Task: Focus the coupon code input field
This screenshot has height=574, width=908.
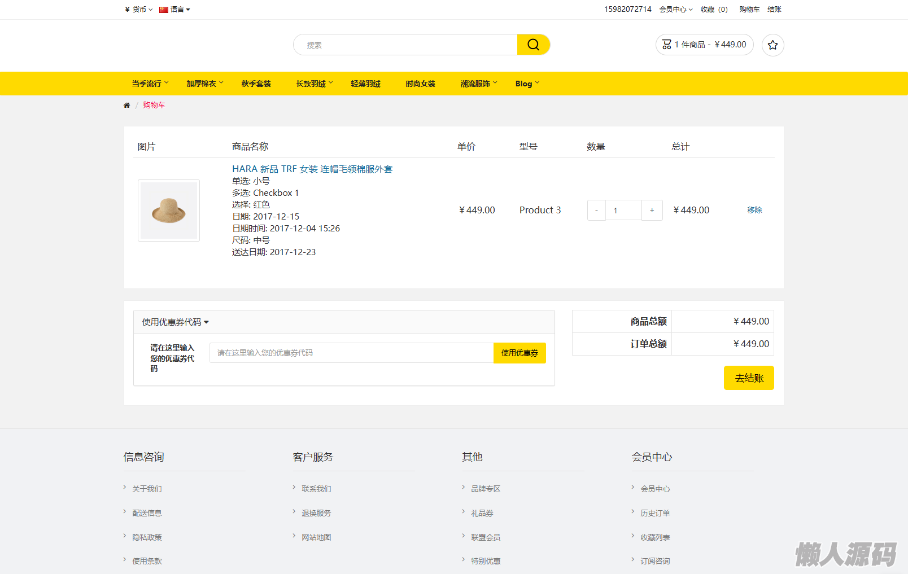Action: pos(351,353)
